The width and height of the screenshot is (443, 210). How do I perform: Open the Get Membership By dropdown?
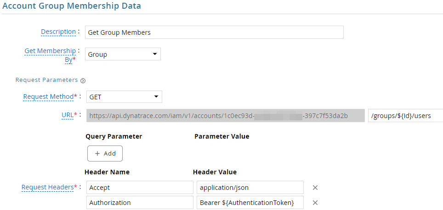tap(123, 54)
